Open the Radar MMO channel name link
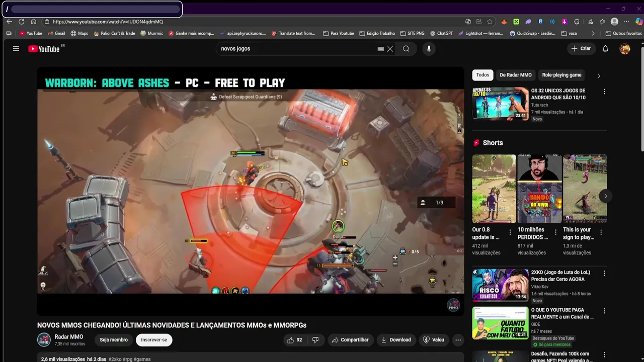 pos(69,337)
